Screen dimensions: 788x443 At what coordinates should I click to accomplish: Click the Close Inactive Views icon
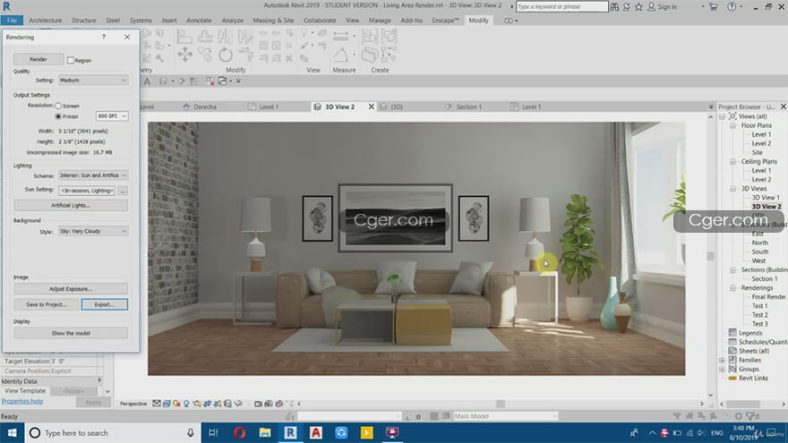coord(210,81)
